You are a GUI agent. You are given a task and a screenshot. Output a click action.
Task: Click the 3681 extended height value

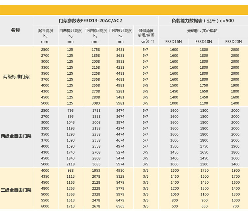pos(120,55)
